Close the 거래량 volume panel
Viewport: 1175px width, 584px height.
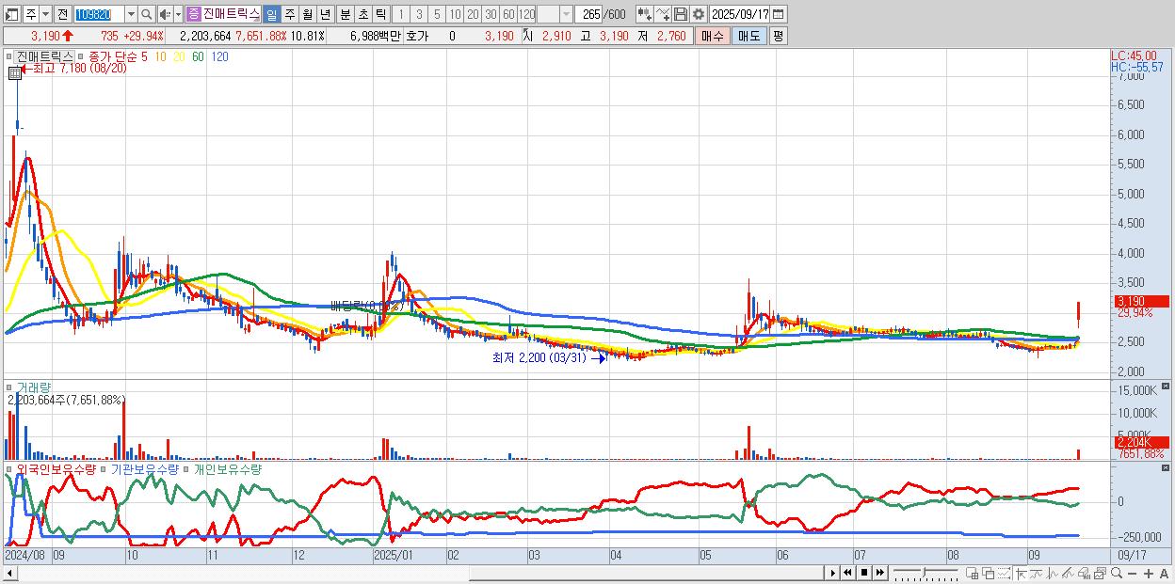coord(1167,386)
